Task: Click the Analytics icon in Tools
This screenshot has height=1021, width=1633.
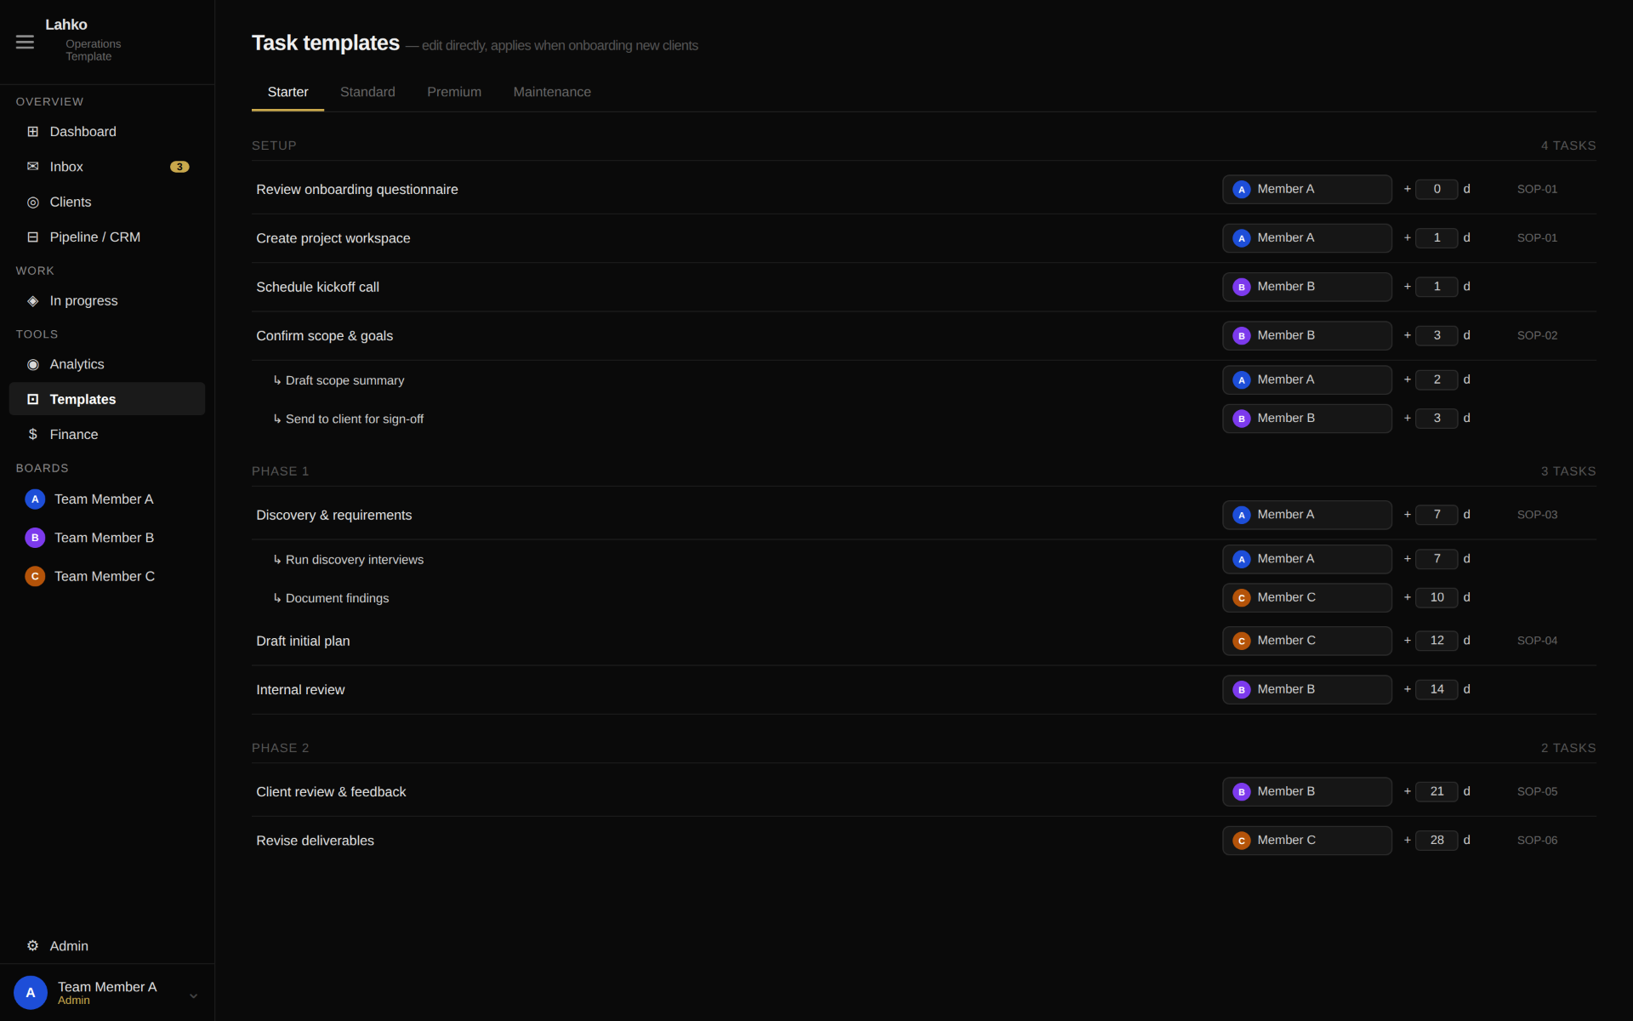Action: pos(32,364)
